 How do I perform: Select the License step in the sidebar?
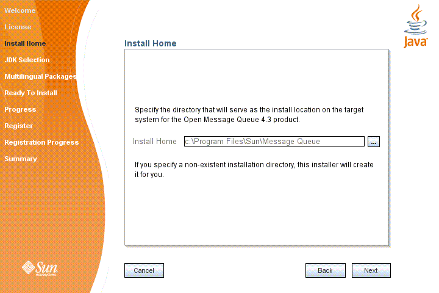pos(18,27)
